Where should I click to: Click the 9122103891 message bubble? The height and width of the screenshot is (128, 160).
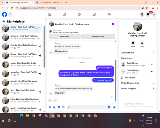tap(60, 93)
